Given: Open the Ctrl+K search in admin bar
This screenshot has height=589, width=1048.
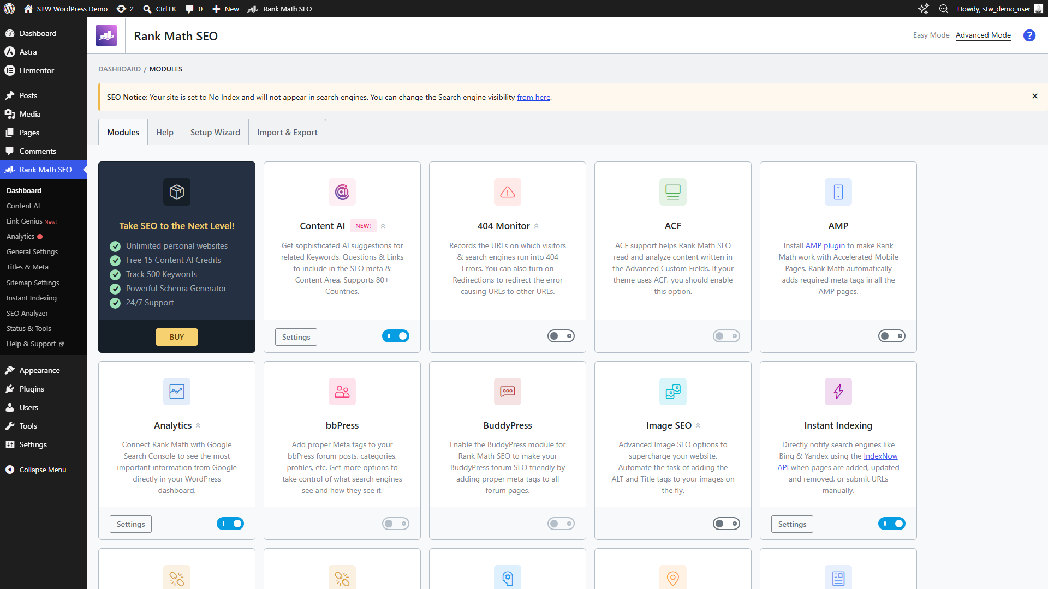Looking at the screenshot, I should 159,9.
